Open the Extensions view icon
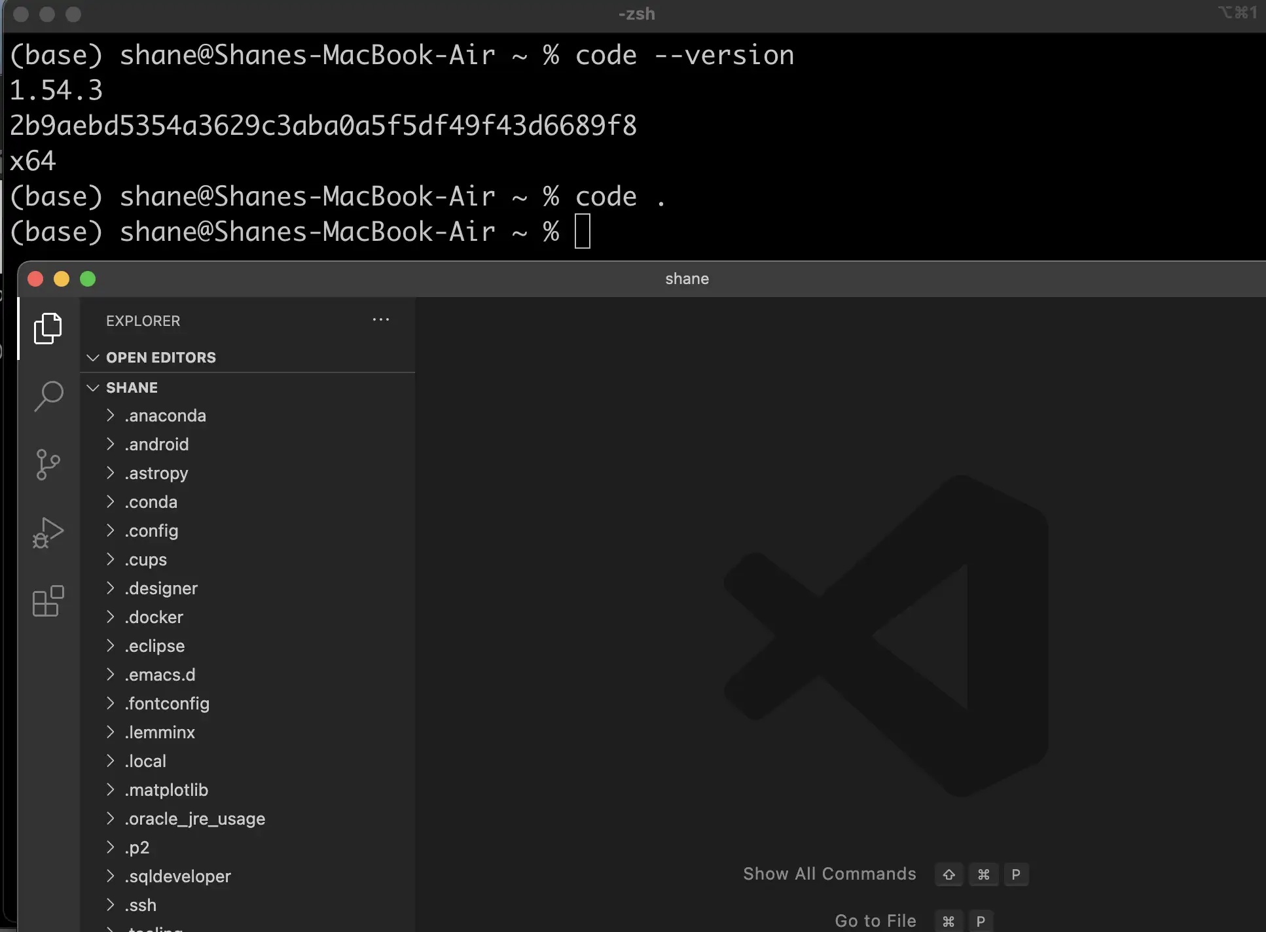The image size is (1266, 932). coord(48,601)
